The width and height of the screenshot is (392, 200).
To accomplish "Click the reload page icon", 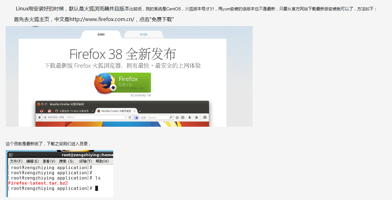I will [x=130, y=118].
